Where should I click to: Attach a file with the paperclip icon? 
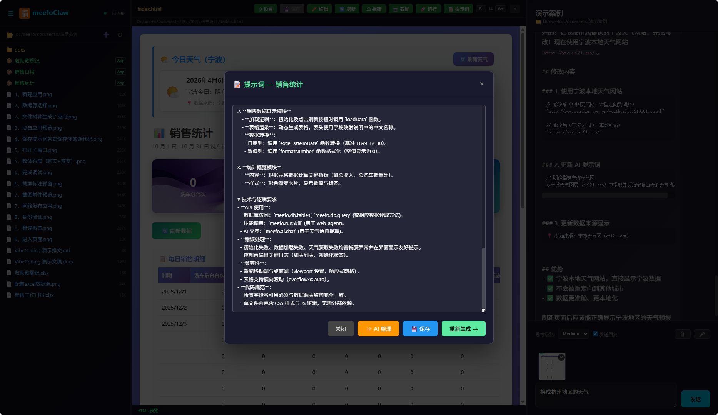pos(682,334)
